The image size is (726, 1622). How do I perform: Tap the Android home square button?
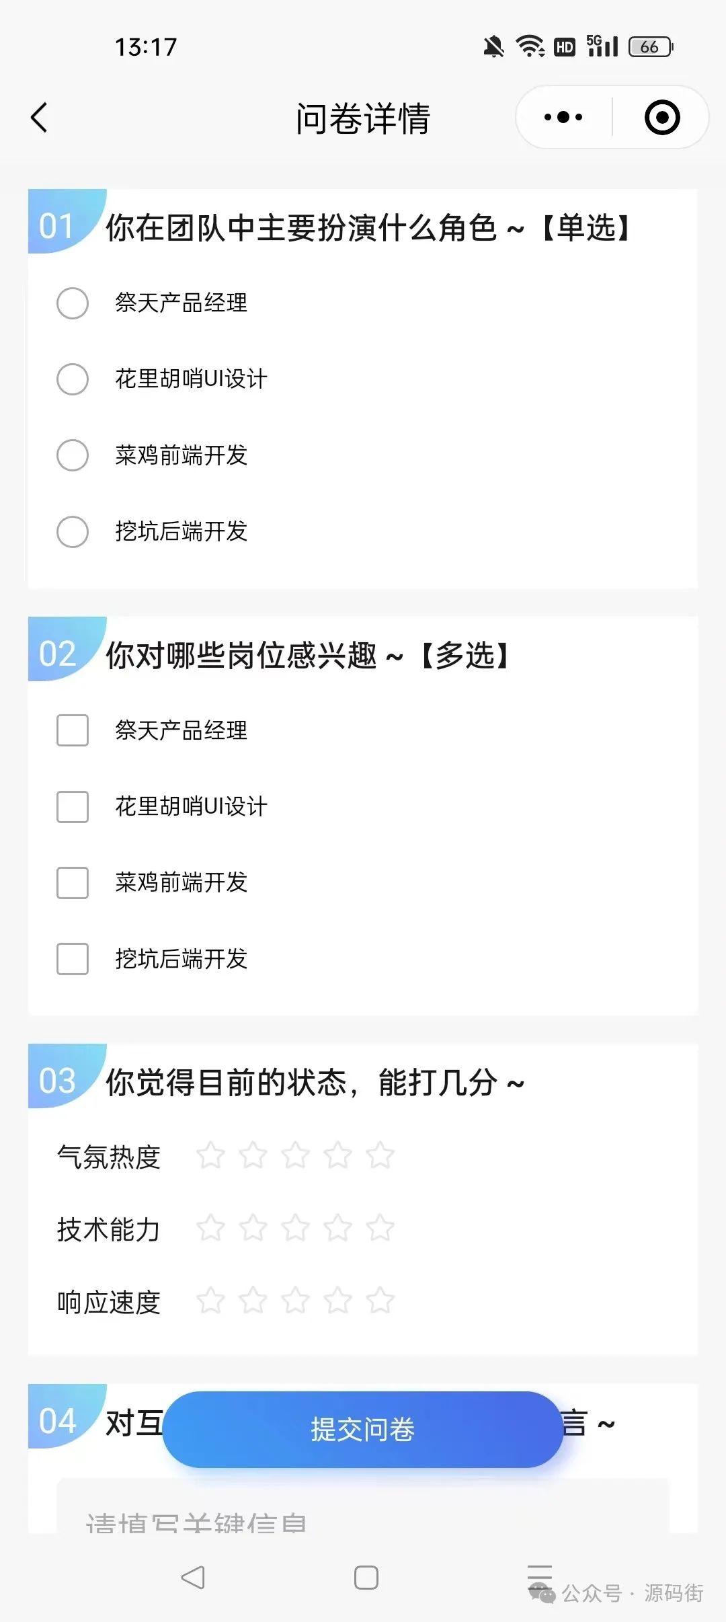(x=366, y=1577)
